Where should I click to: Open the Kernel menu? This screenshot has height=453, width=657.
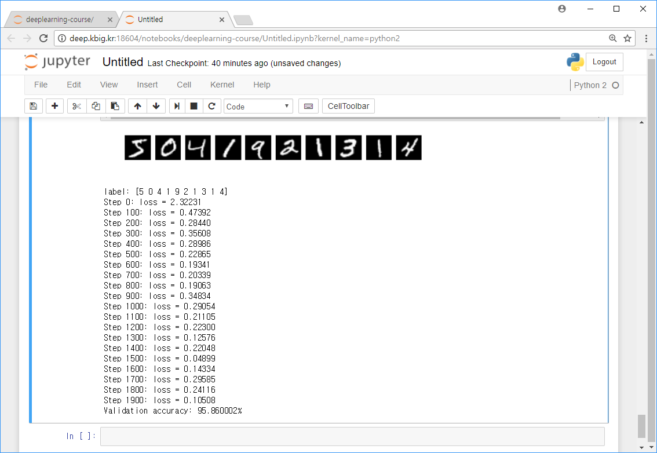(222, 85)
